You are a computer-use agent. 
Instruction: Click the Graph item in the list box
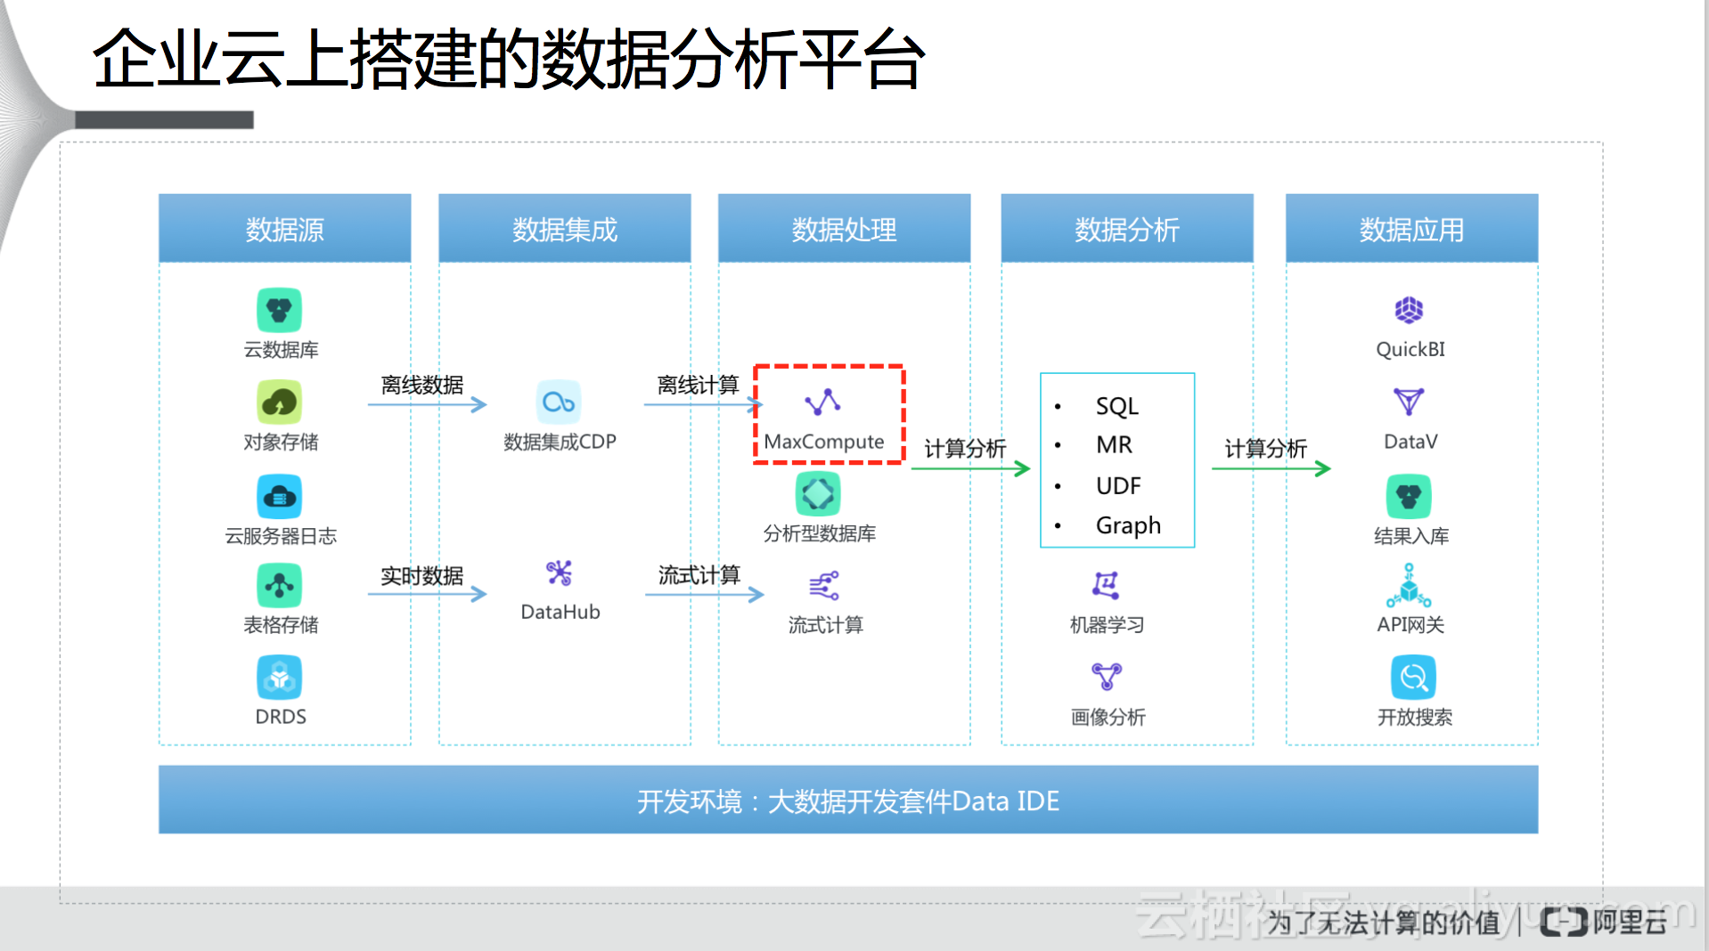[1127, 525]
